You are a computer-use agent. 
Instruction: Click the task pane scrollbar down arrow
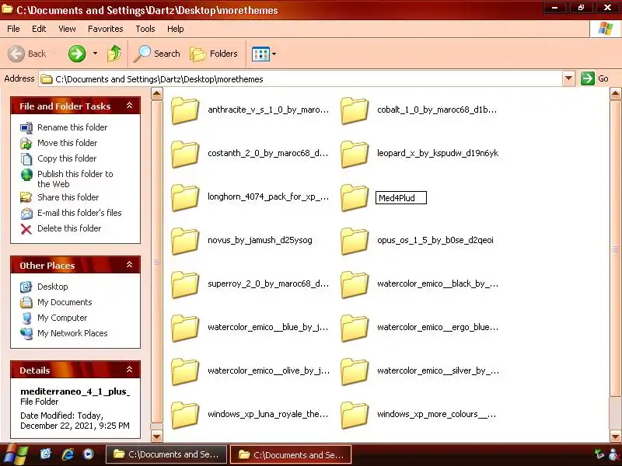pyautogui.click(x=157, y=436)
